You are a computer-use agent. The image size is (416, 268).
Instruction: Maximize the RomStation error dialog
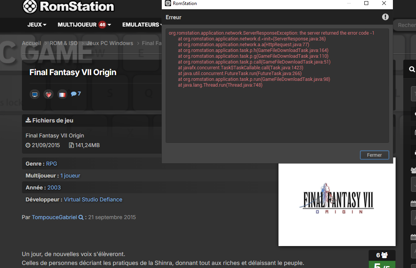pyautogui.click(x=366, y=3)
